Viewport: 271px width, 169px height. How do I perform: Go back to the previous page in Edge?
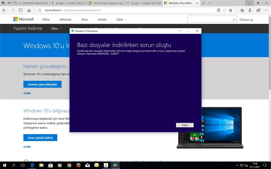coord(4,10)
